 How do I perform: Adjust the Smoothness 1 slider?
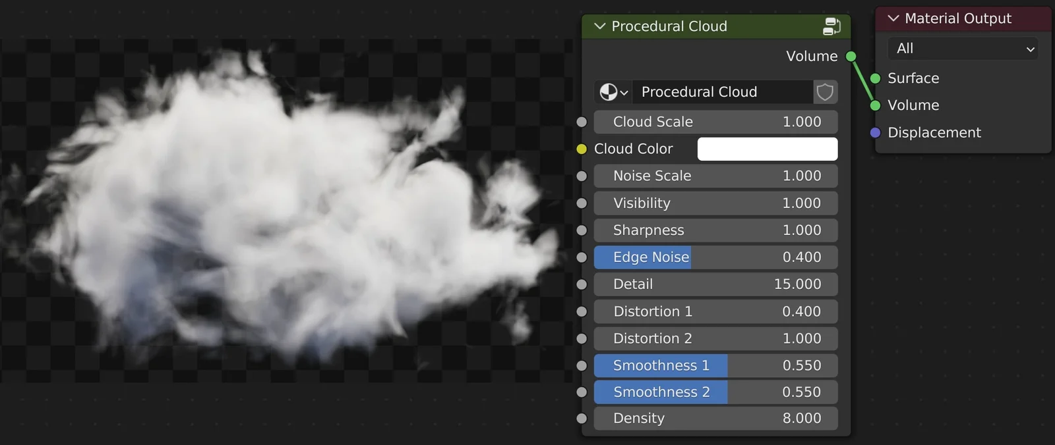click(716, 365)
